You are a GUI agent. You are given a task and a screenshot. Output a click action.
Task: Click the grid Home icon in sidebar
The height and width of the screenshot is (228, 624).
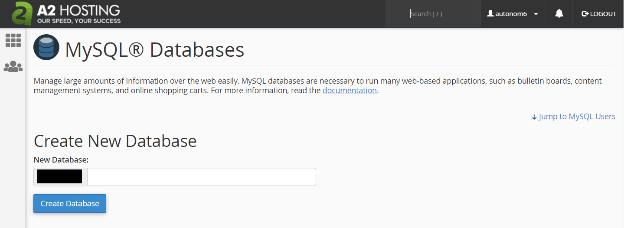point(13,40)
